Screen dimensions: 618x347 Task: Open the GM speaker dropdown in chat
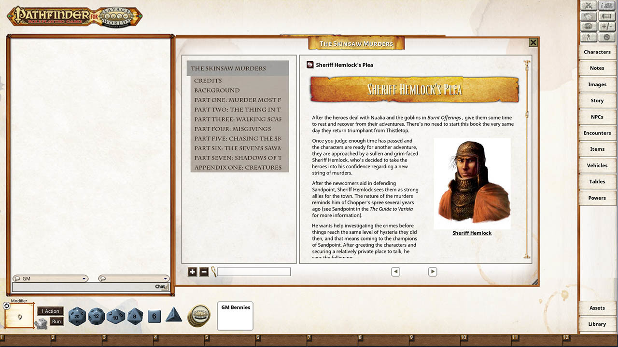(50, 279)
